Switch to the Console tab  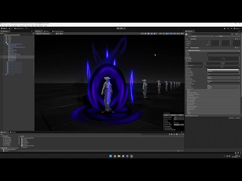[x=13, y=132]
